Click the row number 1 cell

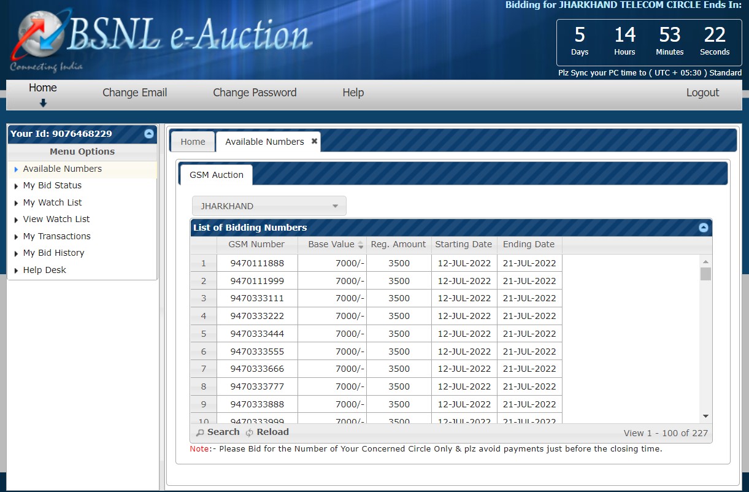pos(204,263)
